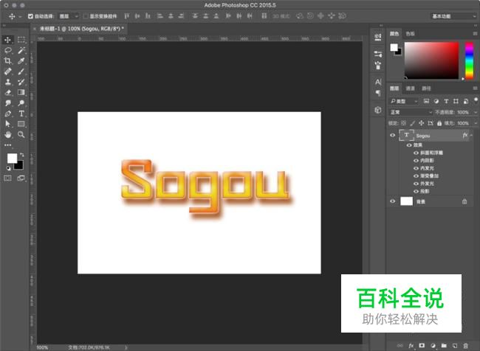
Task: Add new adjustment layer icon
Action: [x=433, y=346]
